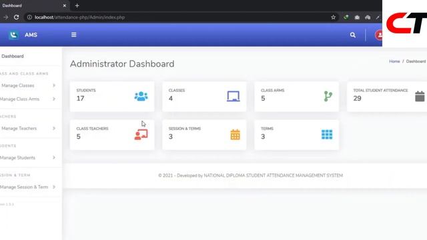Toggle the sidebar hamburger menu

click(x=74, y=35)
